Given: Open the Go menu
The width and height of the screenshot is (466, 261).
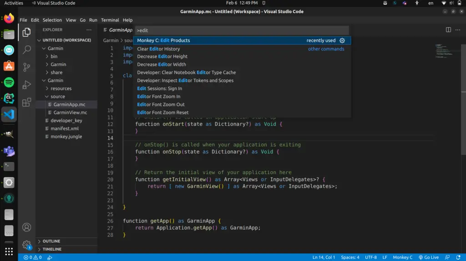Looking at the screenshot, I should point(82,20).
